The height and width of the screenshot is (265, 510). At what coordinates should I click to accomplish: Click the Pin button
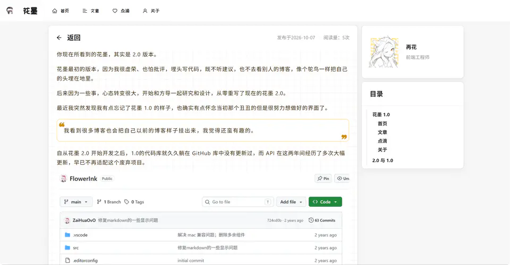tap(324, 179)
